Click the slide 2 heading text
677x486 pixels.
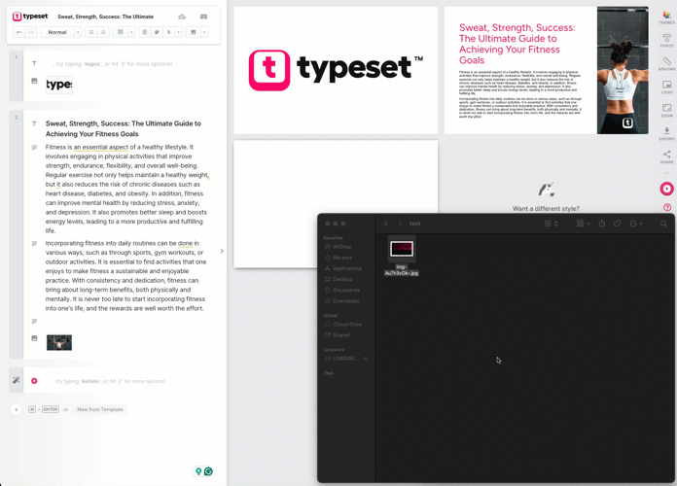(x=124, y=128)
